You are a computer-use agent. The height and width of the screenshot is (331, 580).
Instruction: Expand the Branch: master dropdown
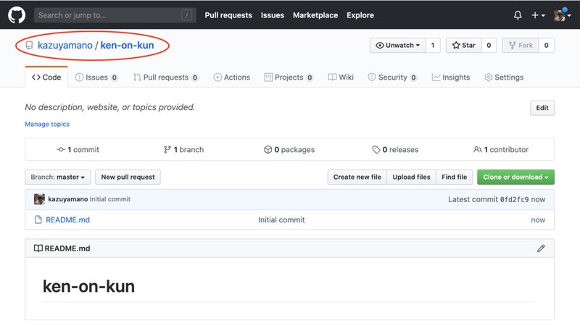point(58,177)
